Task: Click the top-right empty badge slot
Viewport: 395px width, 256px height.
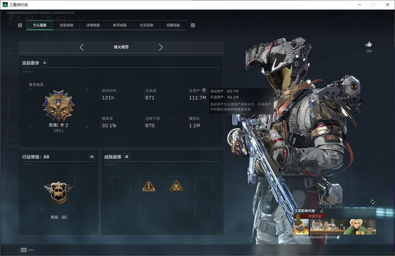Action: (204, 186)
